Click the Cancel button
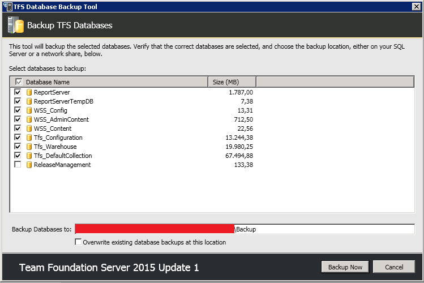 (394, 267)
